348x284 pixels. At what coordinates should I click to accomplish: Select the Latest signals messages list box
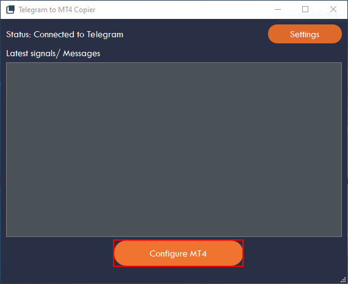click(174, 150)
